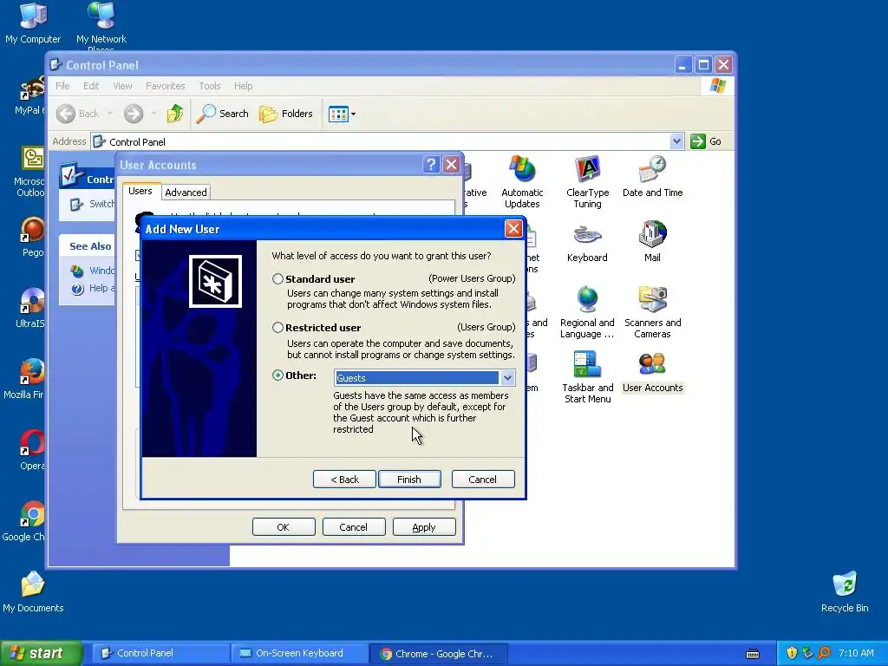
Task: Click the magnifier tray icon
Action: pos(824,654)
